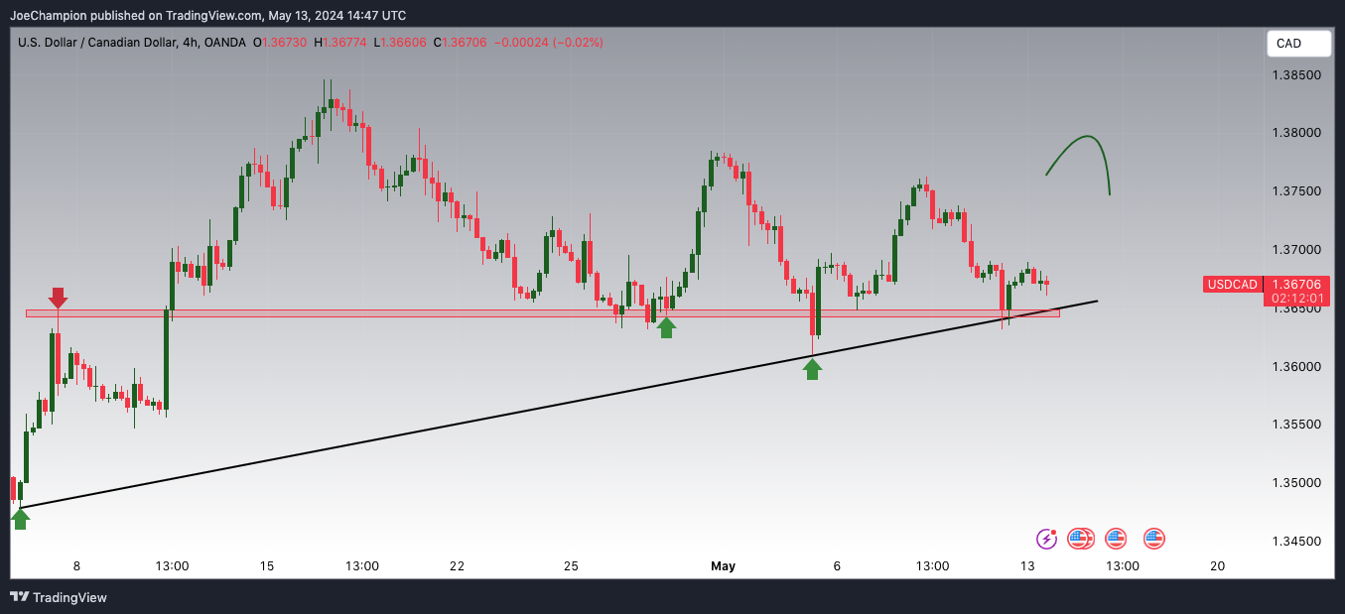Click the May label on time axis
The height and width of the screenshot is (614, 1345).
pos(723,566)
